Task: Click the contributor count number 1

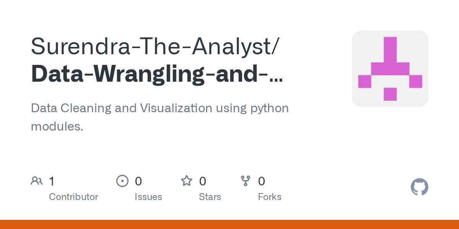Action: click(52, 181)
